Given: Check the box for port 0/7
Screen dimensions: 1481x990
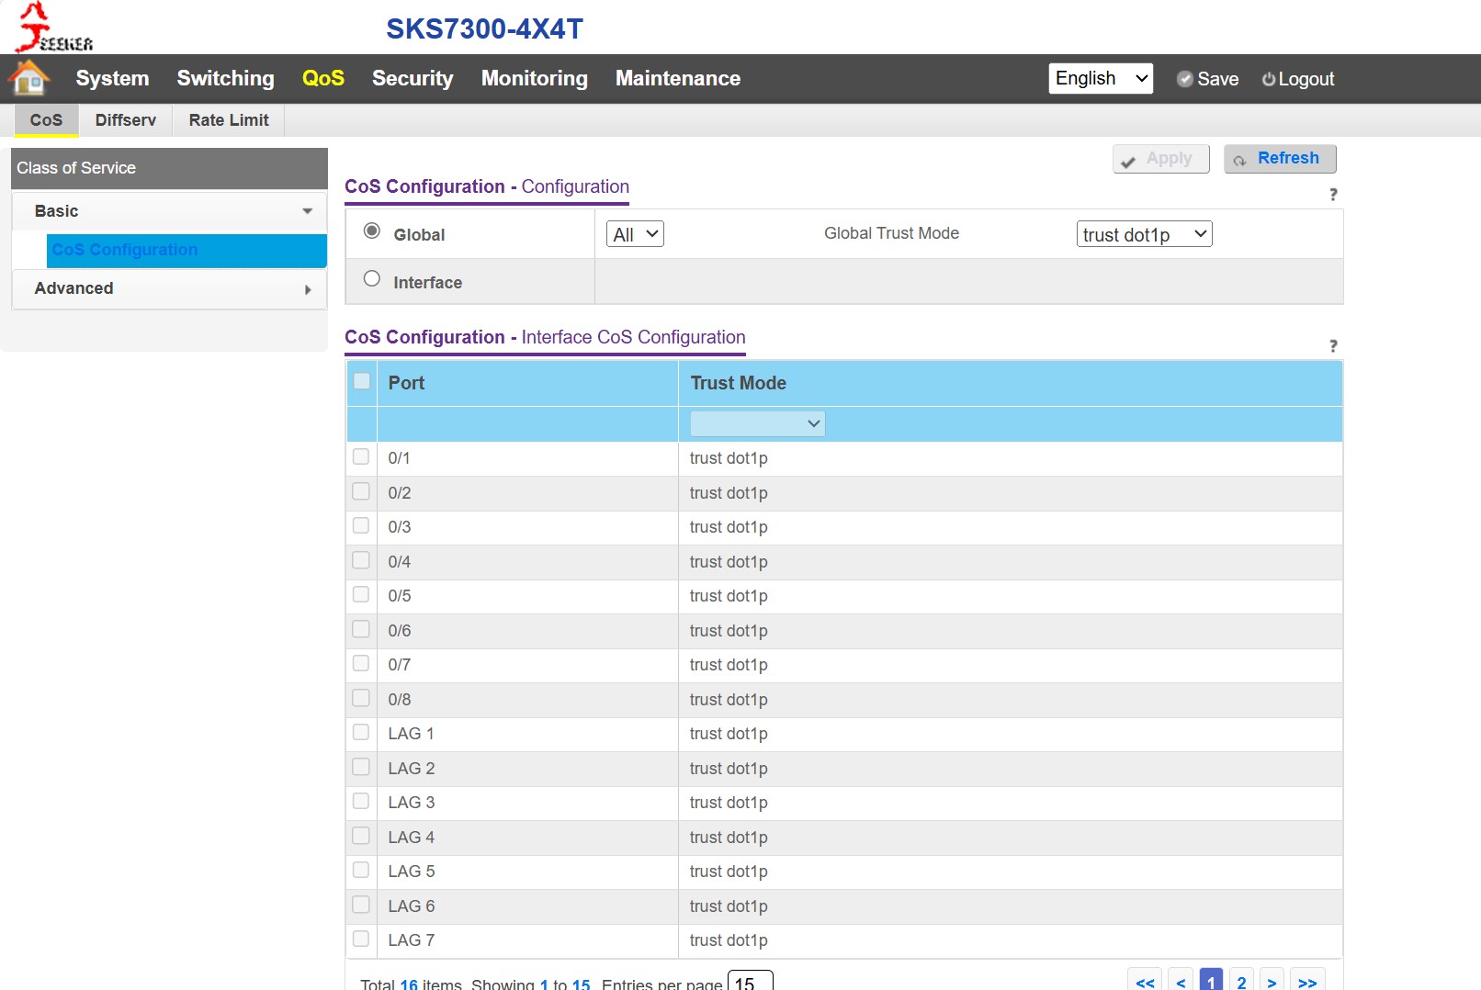Looking at the screenshot, I should [361, 664].
